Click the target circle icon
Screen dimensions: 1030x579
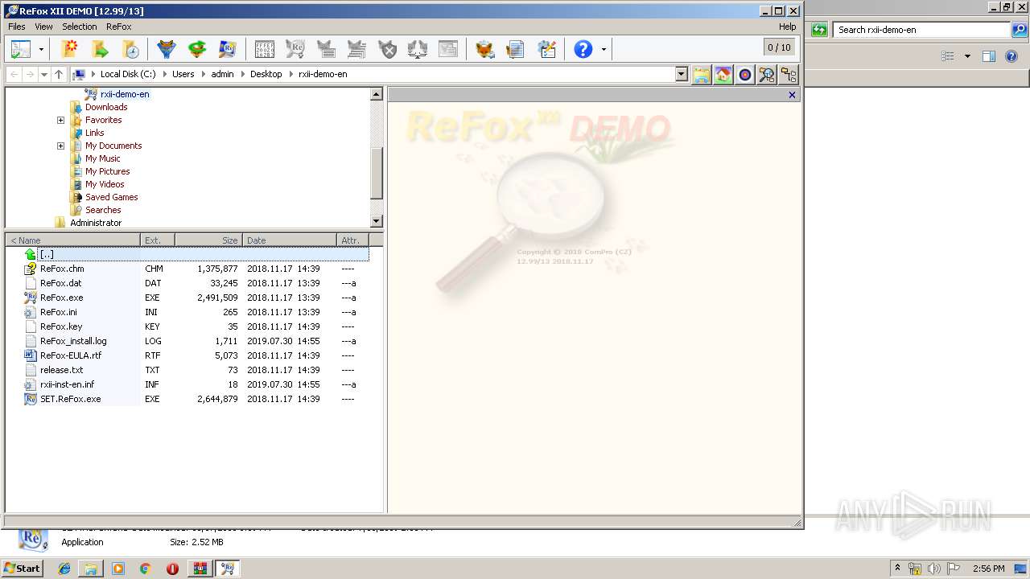point(745,75)
